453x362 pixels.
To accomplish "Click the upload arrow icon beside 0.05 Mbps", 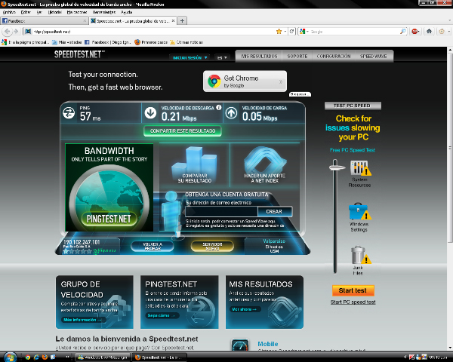I will 232,113.
